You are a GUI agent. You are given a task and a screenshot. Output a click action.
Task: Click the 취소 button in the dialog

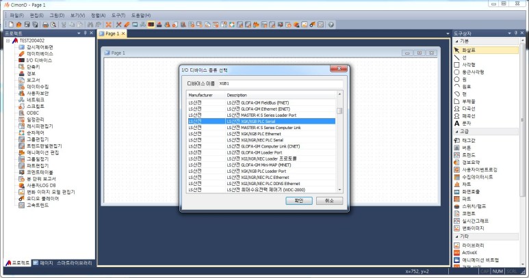(329, 201)
